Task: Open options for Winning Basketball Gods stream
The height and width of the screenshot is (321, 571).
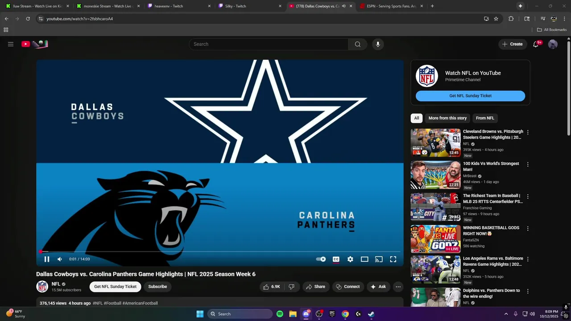Action: (x=528, y=229)
